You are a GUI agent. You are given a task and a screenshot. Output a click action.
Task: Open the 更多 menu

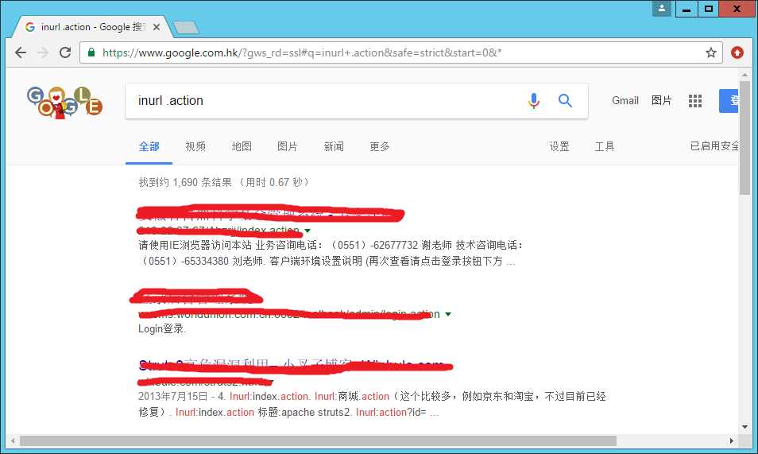pos(380,146)
